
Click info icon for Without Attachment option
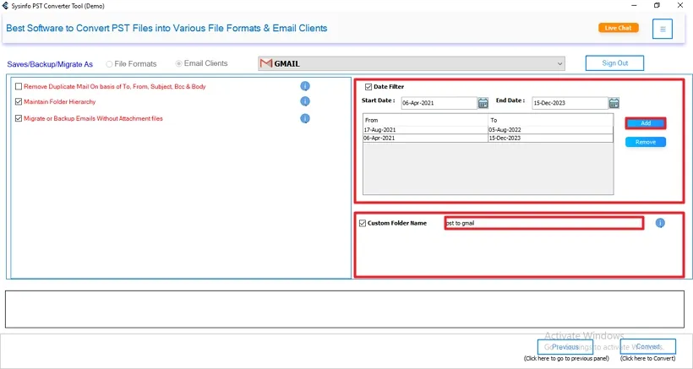305,118
